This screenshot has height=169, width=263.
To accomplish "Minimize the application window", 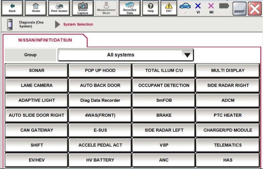I will pyautogui.click(x=240, y=8).
